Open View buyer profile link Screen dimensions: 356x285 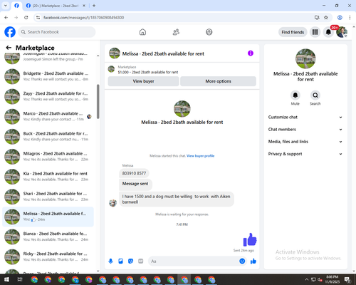(x=201, y=156)
